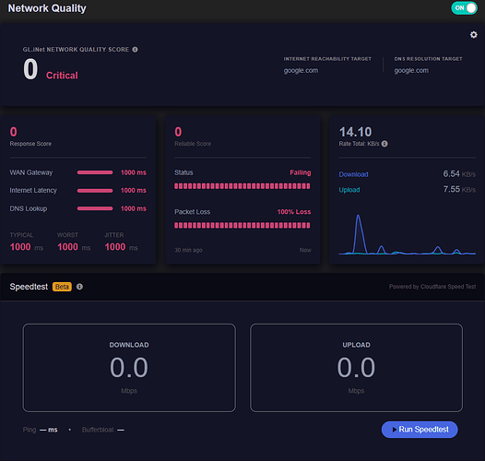Click the Run Speedtest button
Viewport: 485px width, 461px height.
[420, 430]
